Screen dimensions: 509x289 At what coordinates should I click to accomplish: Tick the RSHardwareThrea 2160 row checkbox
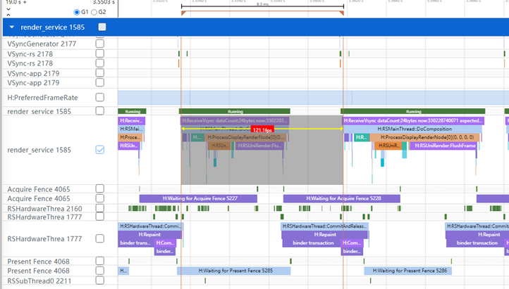tap(99, 208)
